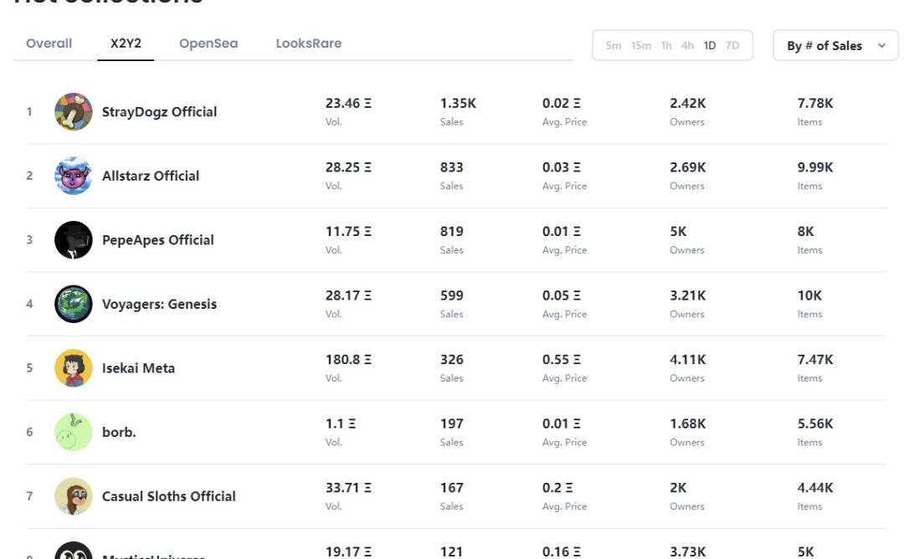Open the Isekai Meta collection link
This screenshot has width=904, height=559.
(138, 368)
